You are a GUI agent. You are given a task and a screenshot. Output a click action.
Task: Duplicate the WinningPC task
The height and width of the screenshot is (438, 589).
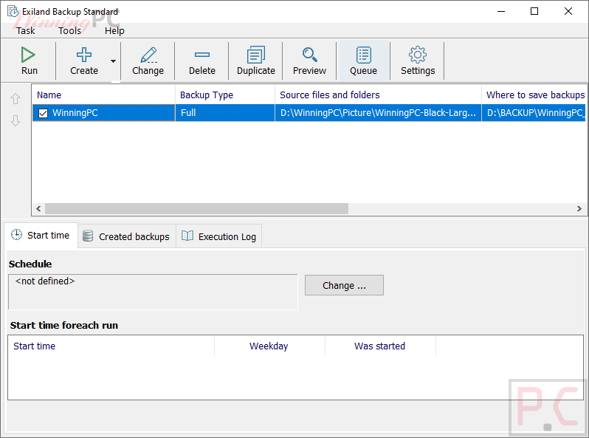click(256, 61)
